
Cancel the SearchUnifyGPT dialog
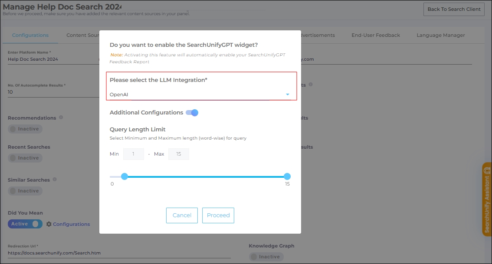coord(182,215)
